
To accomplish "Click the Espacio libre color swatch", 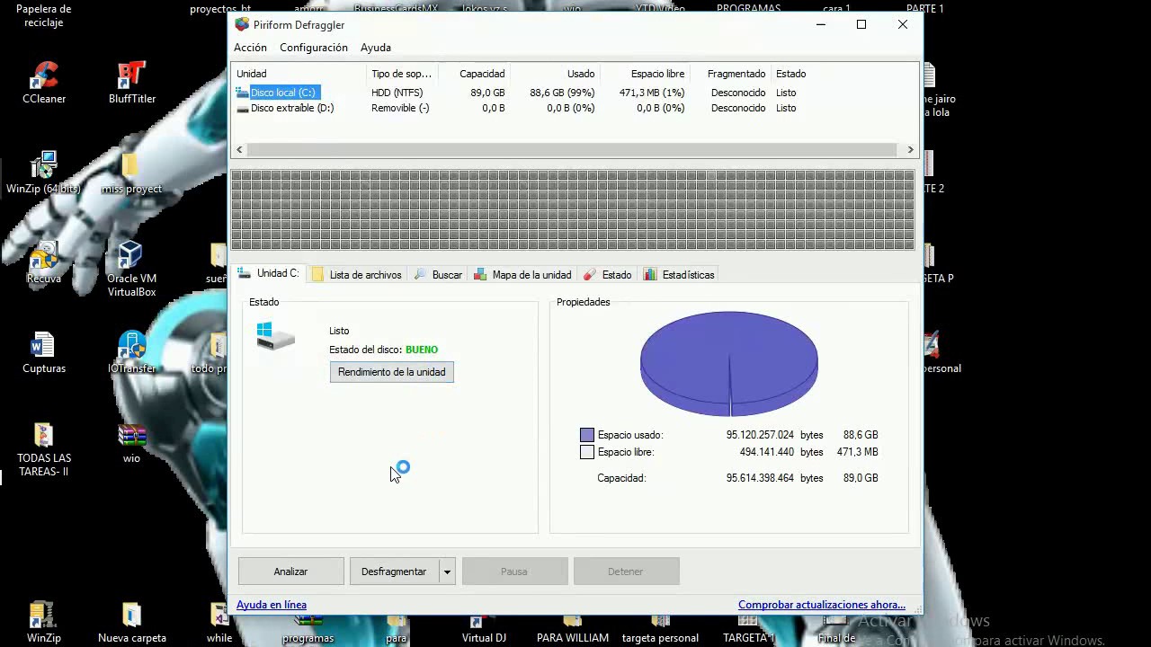I will pyautogui.click(x=587, y=452).
